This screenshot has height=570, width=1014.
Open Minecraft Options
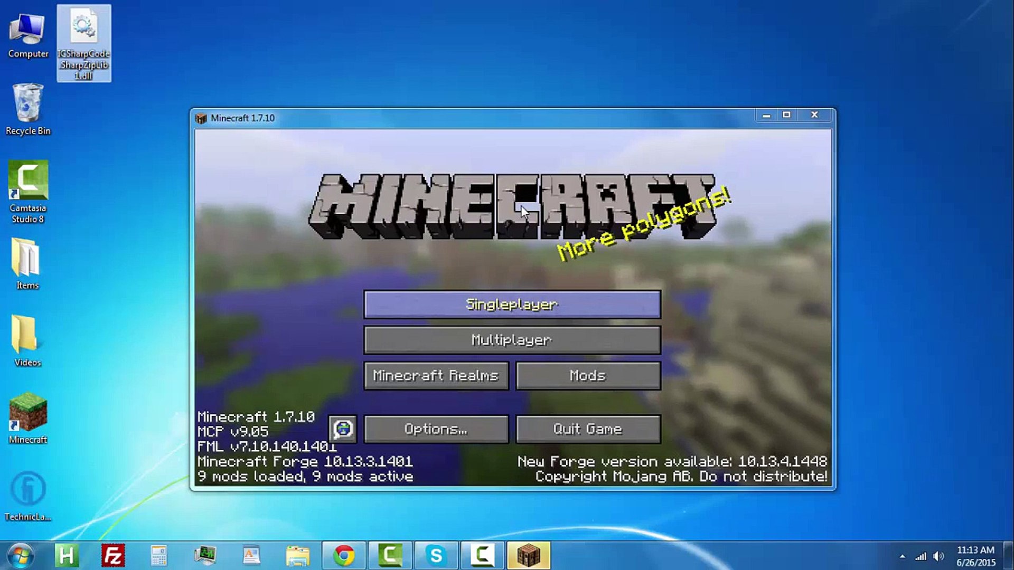(x=436, y=429)
